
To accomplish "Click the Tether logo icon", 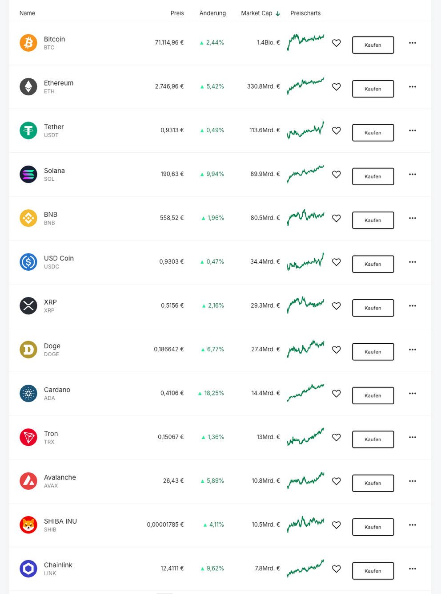I will point(28,130).
